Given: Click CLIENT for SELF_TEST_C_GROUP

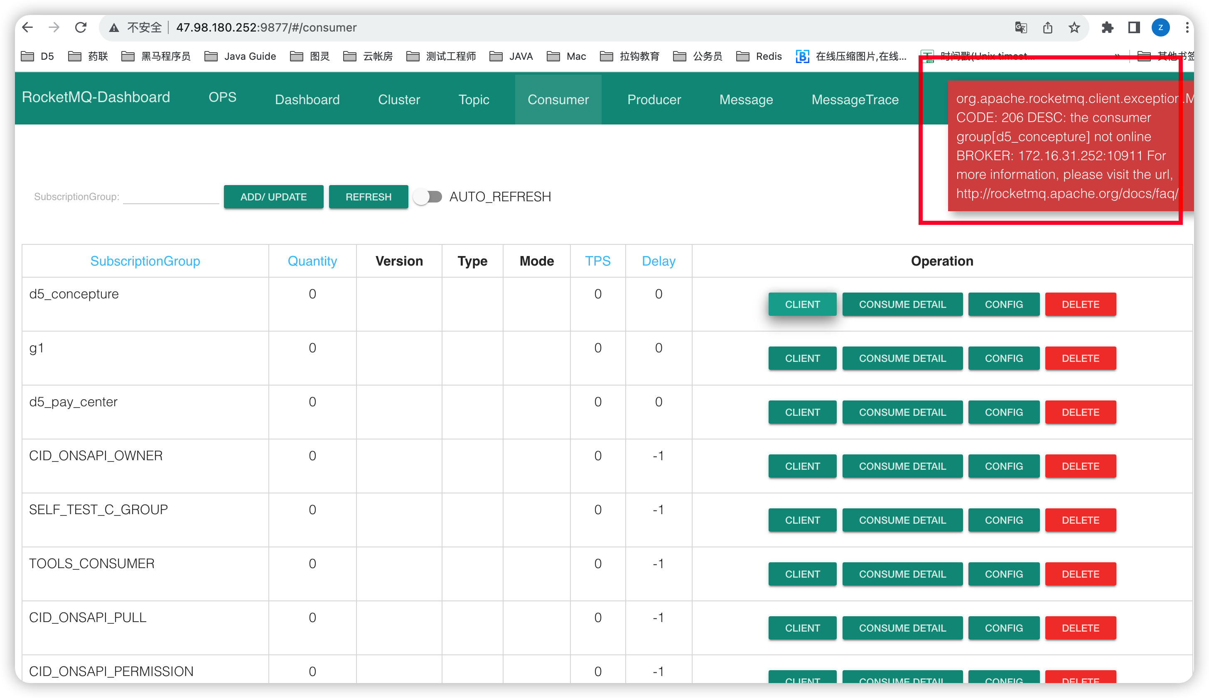Looking at the screenshot, I should tap(802, 520).
